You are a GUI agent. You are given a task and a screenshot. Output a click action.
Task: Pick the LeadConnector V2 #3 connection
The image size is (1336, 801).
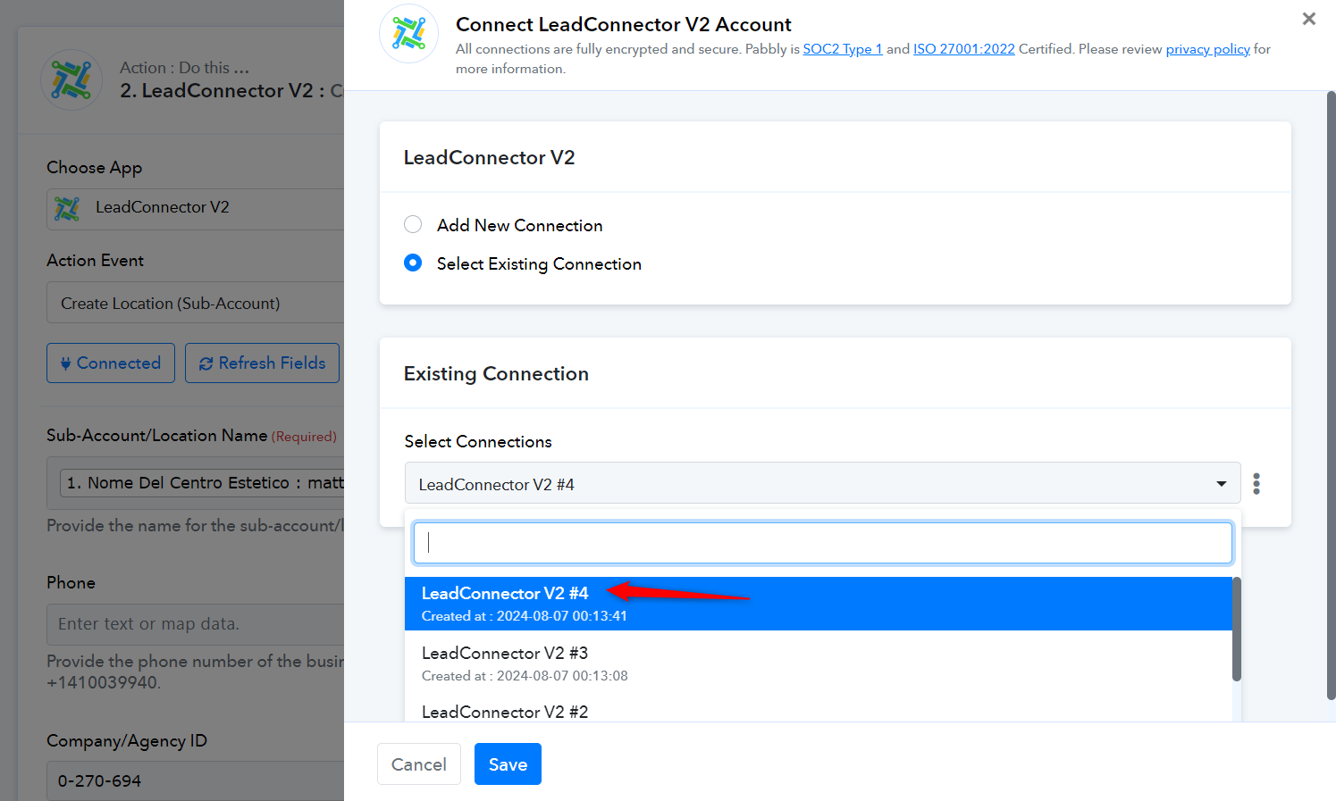(x=819, y=663)
